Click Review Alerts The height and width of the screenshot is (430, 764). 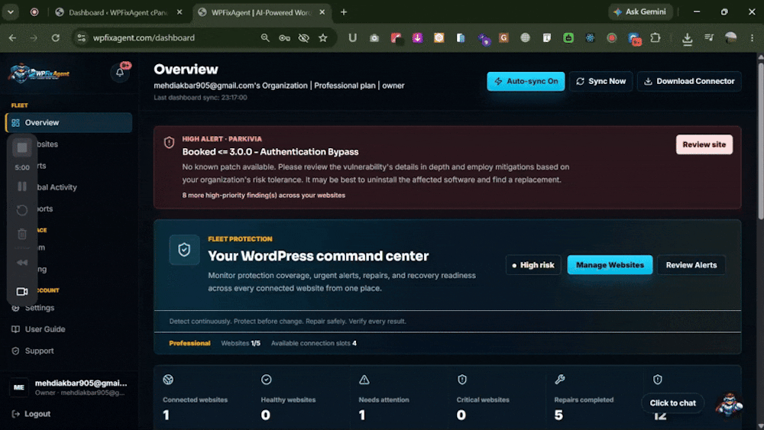691,265
